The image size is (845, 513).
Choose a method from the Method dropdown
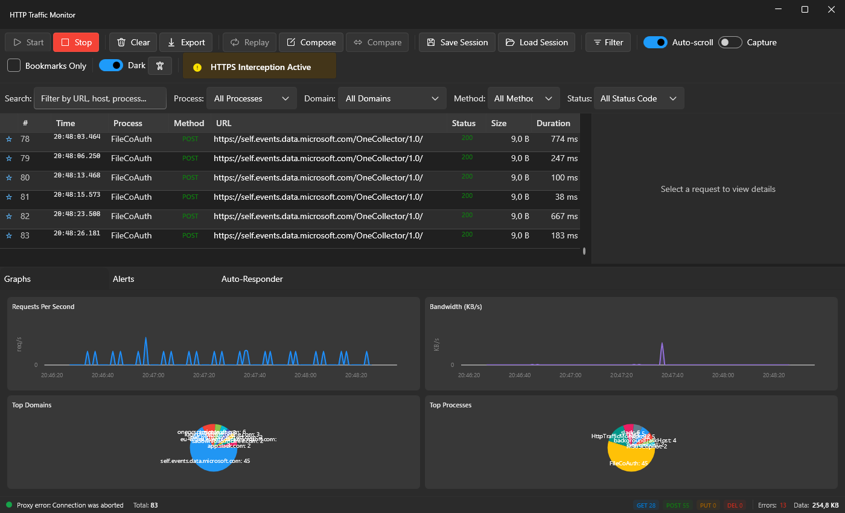coord(523,98)
